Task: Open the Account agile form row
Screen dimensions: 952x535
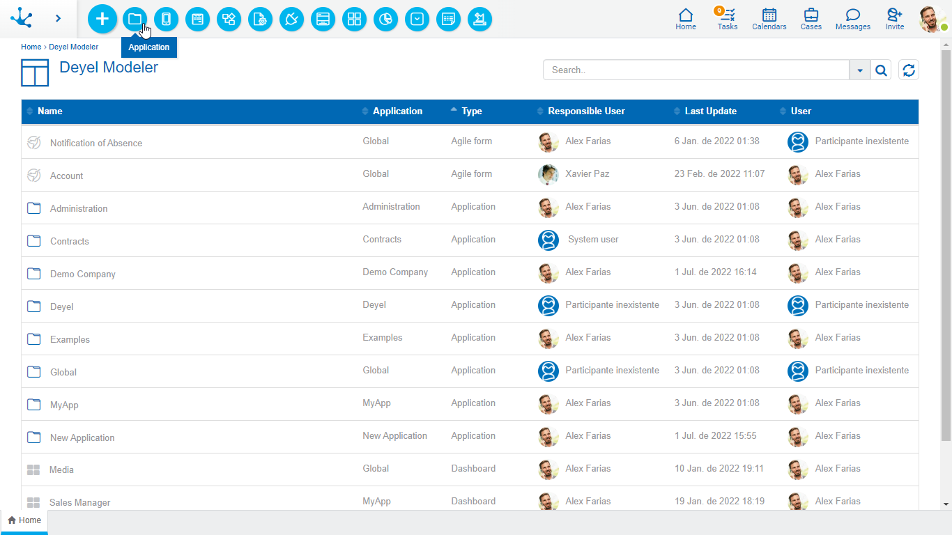Action: (470, 175)
